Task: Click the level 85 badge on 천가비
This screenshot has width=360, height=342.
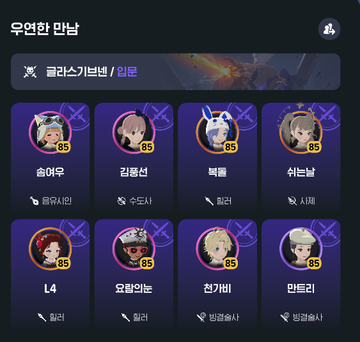Action: click(230, 264)
